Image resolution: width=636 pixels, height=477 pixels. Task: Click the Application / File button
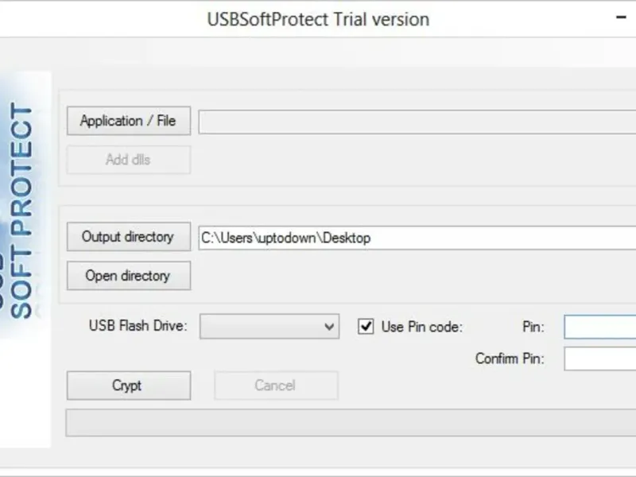[128, 121]
